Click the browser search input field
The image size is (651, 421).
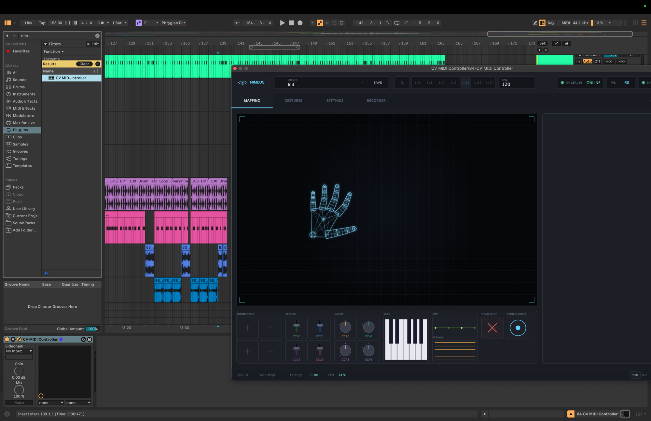[57, 35]
